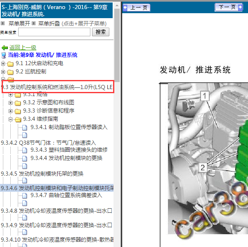Open 9.3.4.4 发动机控制模块的更换
Image resolution: width=248 pixels, height=247 pixels.
[66, 158]
